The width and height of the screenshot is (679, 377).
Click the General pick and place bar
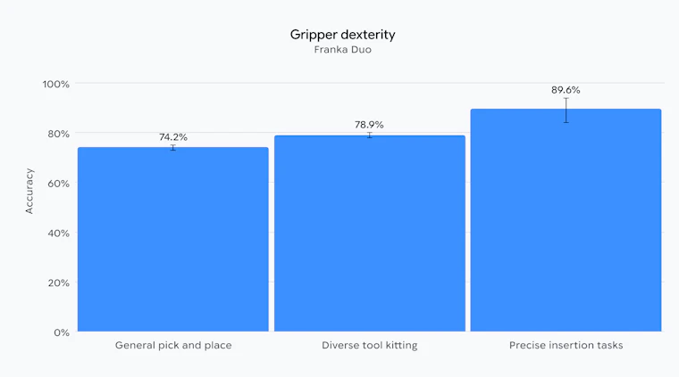click(x=173, y=239)
